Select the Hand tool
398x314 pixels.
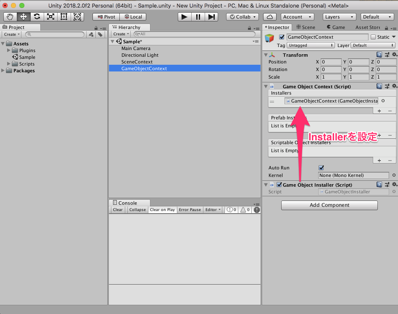coord(10,17)
